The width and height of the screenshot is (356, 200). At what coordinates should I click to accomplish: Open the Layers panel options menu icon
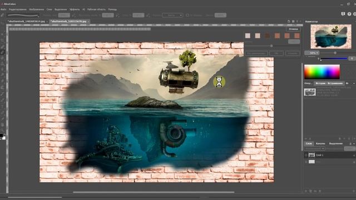[350, 143]
